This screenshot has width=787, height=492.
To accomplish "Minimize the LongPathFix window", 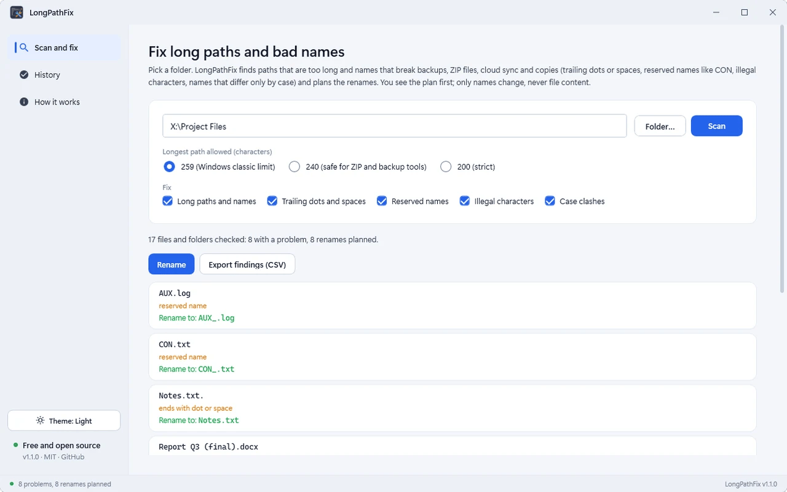I will pos(716,12).
